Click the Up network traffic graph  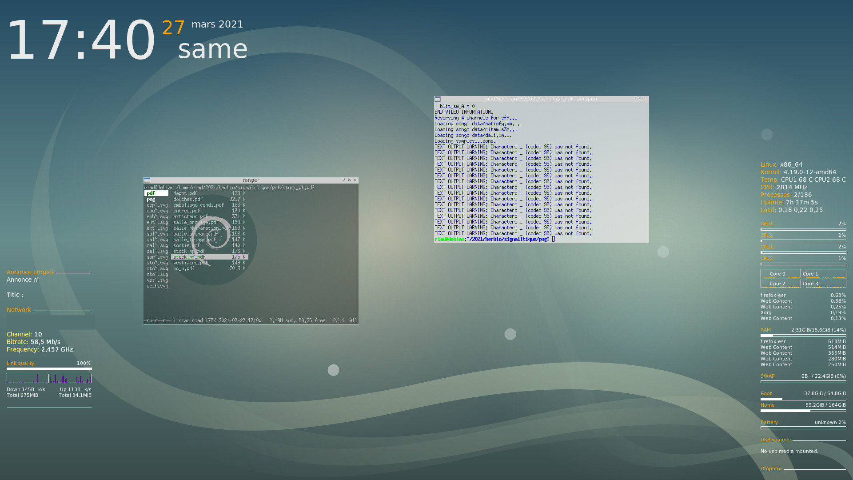(71, 379)
